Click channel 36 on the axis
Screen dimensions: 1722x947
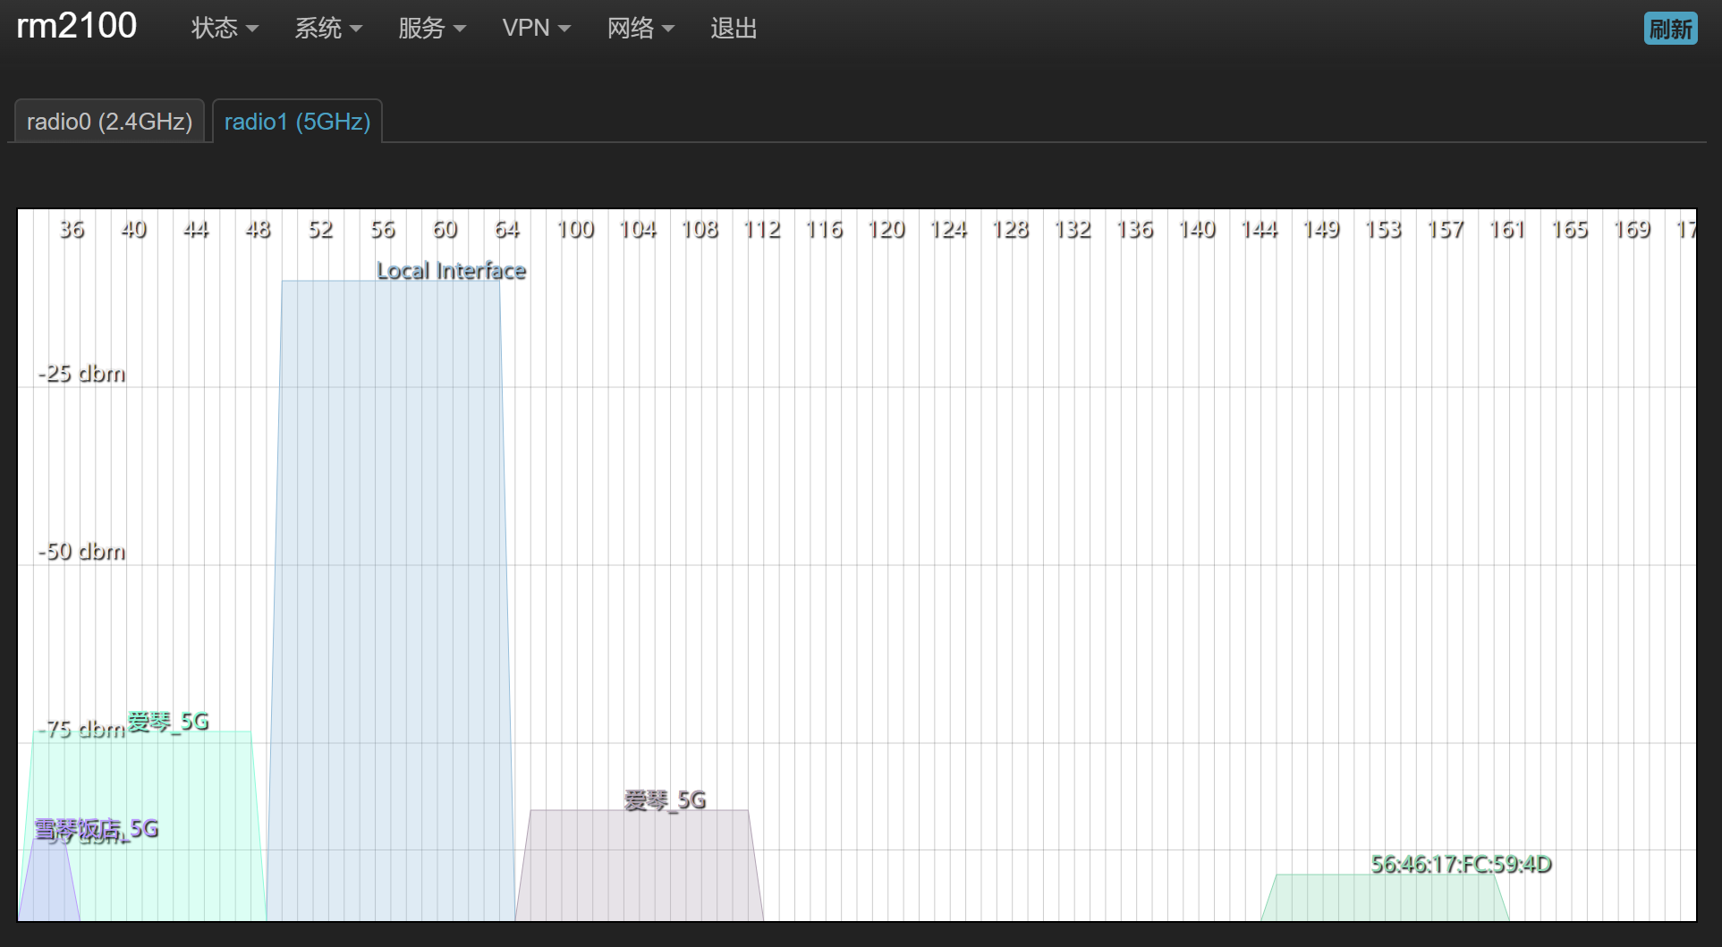(72, 230)
